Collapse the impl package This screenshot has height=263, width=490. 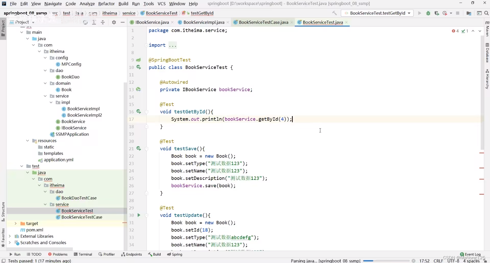point(51,102)
